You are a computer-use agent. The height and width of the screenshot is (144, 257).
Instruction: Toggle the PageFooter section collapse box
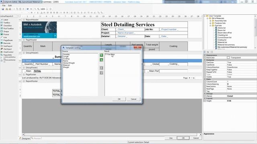pos(24,75)
